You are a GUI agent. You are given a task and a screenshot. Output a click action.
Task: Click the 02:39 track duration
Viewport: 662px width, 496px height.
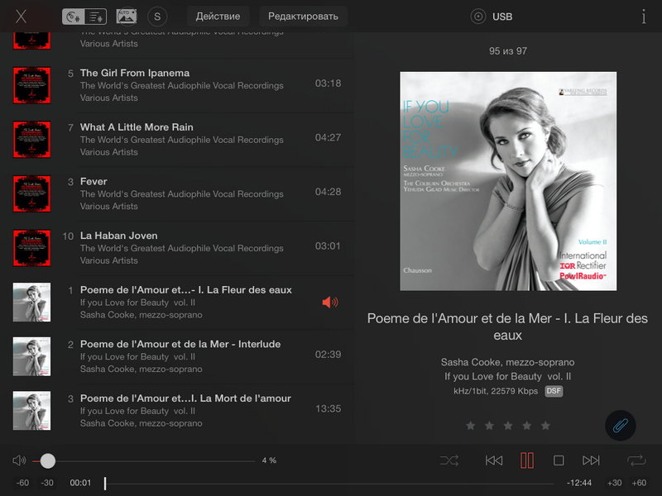click(x=328, y=355)
